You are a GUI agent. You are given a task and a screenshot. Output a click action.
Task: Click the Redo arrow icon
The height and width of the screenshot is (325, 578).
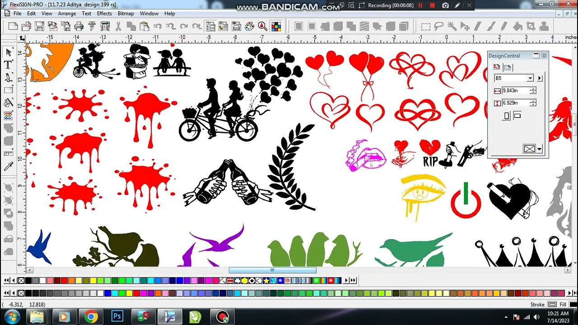[184, 26]
